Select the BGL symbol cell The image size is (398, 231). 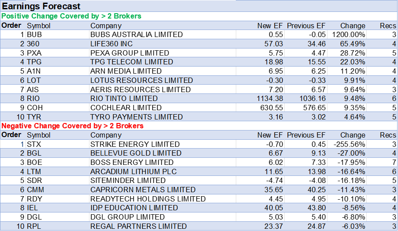[x=34, y=153]
